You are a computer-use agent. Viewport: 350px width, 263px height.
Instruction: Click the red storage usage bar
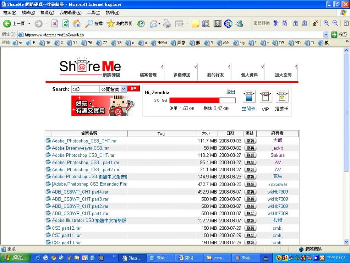202,100
